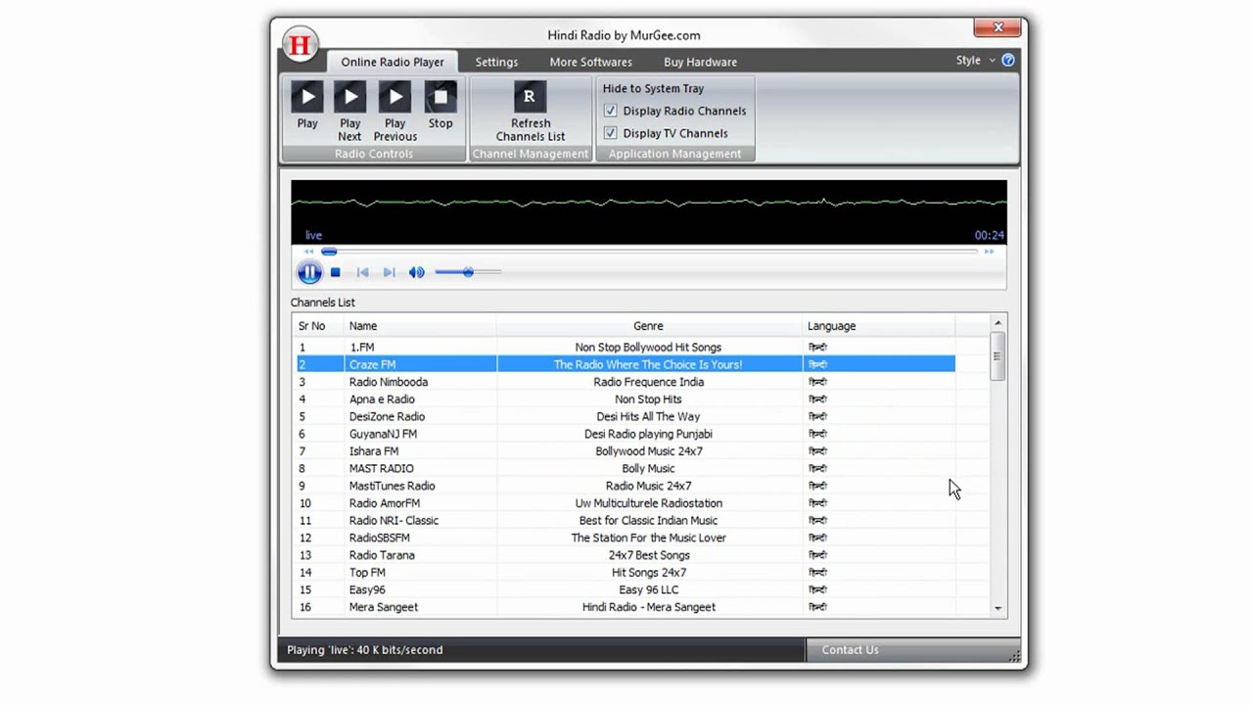The image size is (1253, 705).
Task: Open help via blue question icon
Action: 1008,61
